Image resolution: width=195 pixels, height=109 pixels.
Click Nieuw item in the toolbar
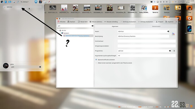tap(83, 22)
